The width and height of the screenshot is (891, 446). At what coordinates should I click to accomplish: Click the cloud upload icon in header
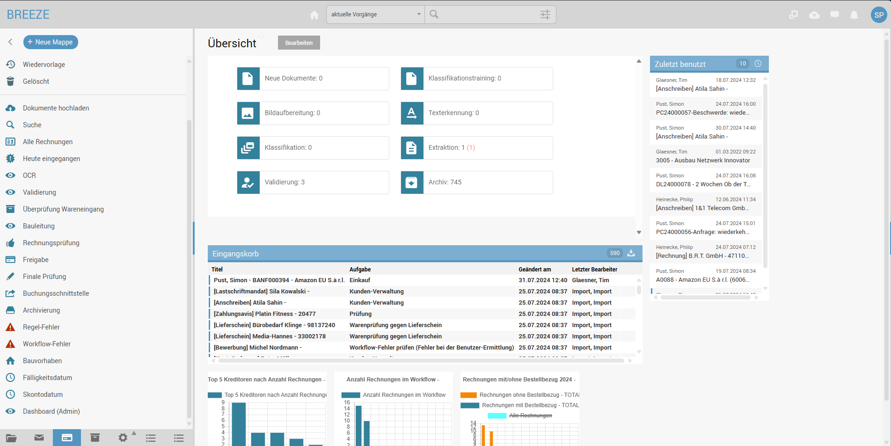(x=814, y=15)
